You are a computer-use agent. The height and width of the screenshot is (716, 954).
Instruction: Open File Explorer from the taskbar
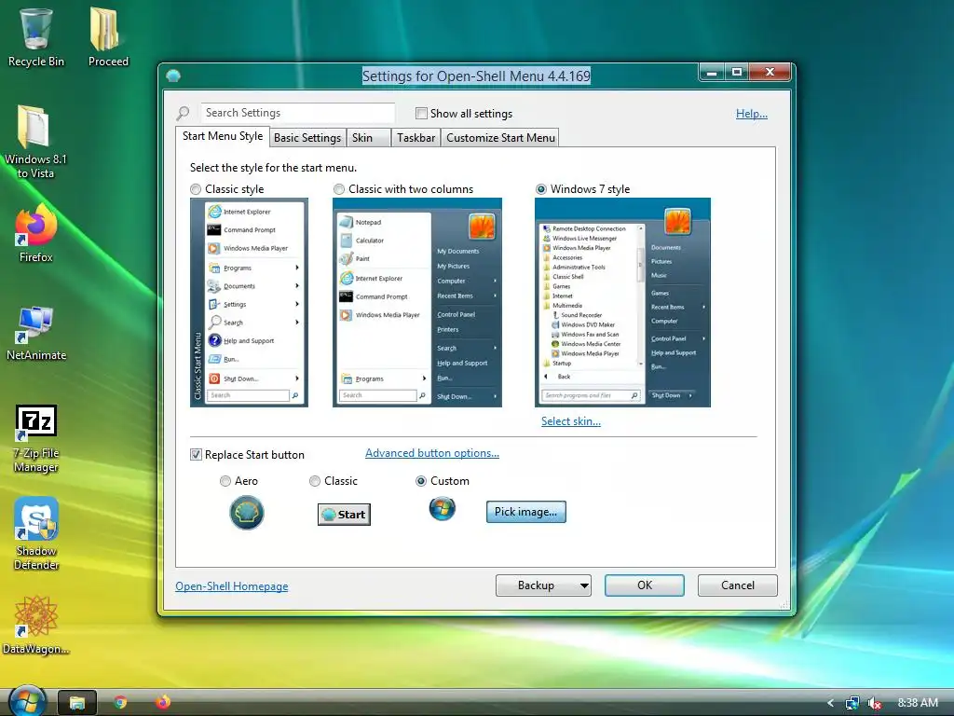tap(76, 703)
